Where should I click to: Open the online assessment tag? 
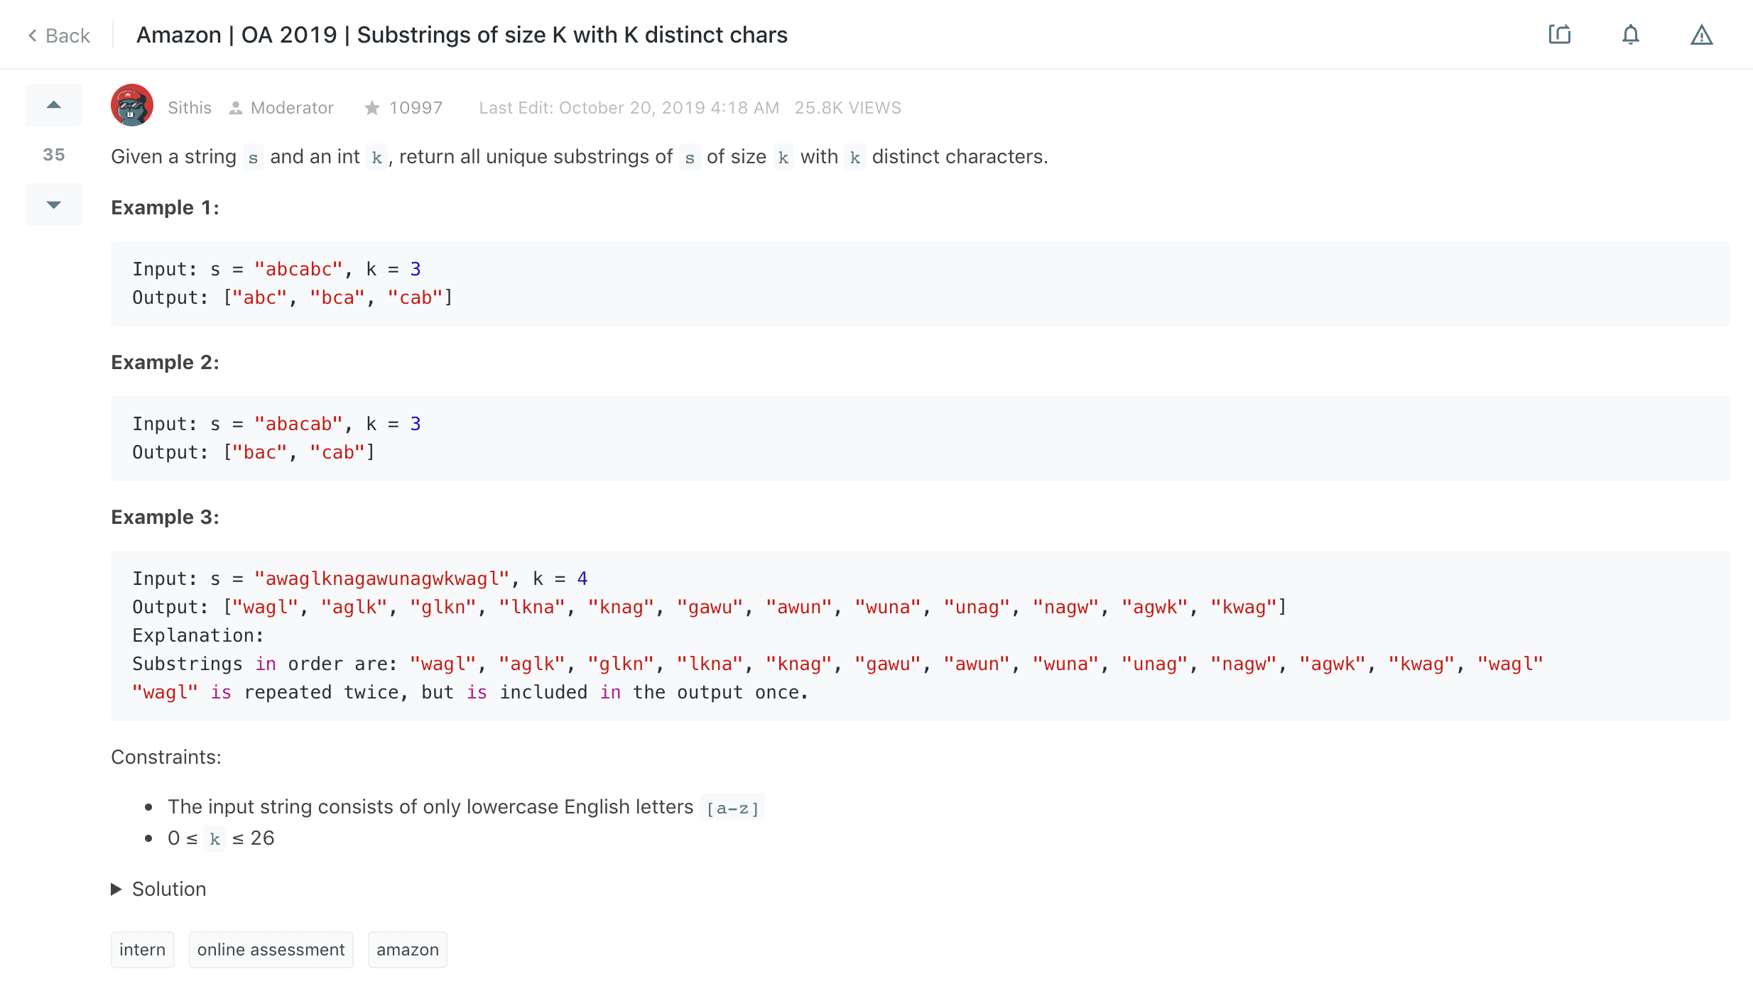click(271, 950)
